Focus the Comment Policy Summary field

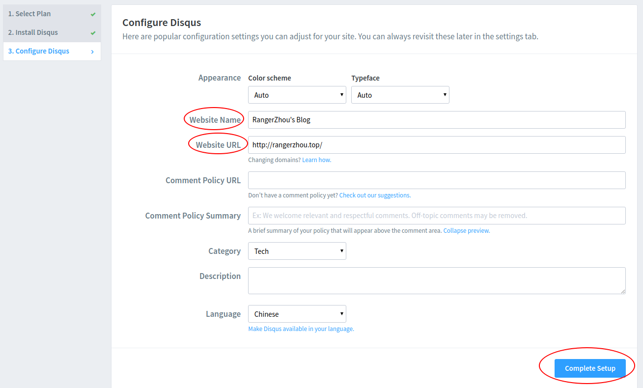coord(437,216)
